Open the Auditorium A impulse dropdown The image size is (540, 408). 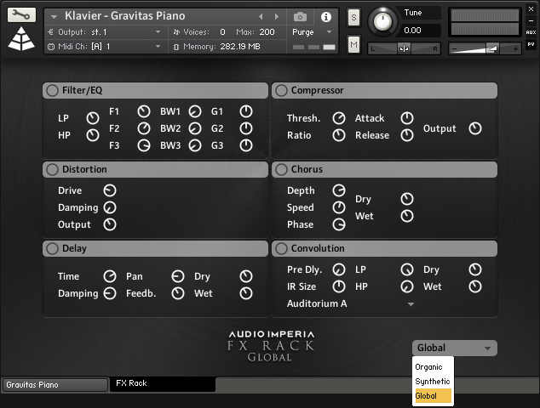pyautogui.click(x=350, y=303)
